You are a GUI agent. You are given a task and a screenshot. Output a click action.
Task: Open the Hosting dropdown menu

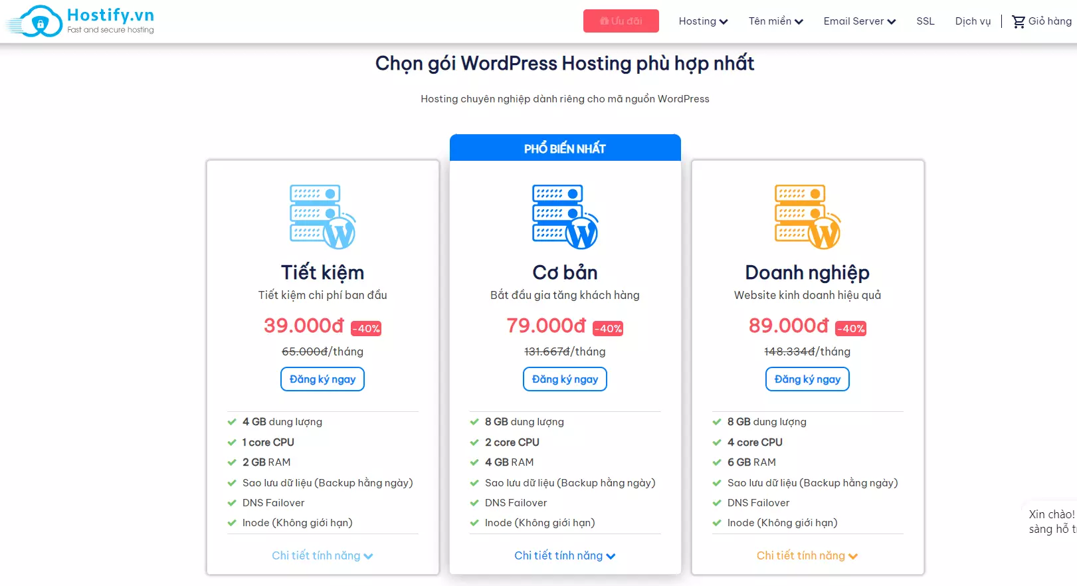(x=703, y=21)
